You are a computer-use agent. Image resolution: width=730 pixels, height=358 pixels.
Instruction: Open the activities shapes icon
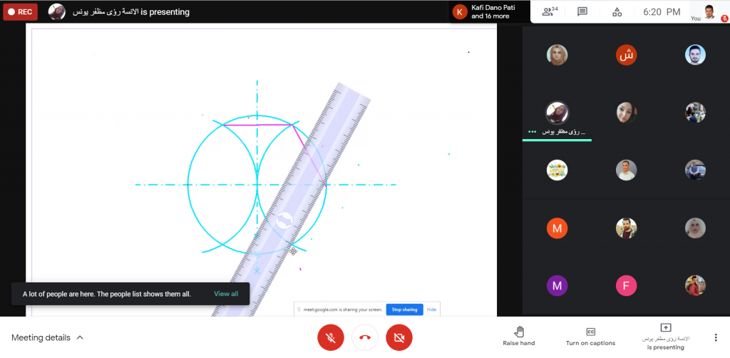click(x=617, y=11)
